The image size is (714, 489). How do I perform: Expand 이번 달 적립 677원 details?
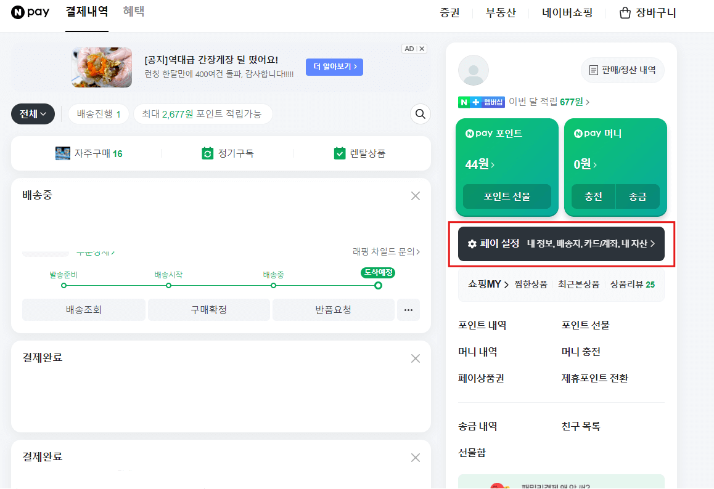pos(549,102)
